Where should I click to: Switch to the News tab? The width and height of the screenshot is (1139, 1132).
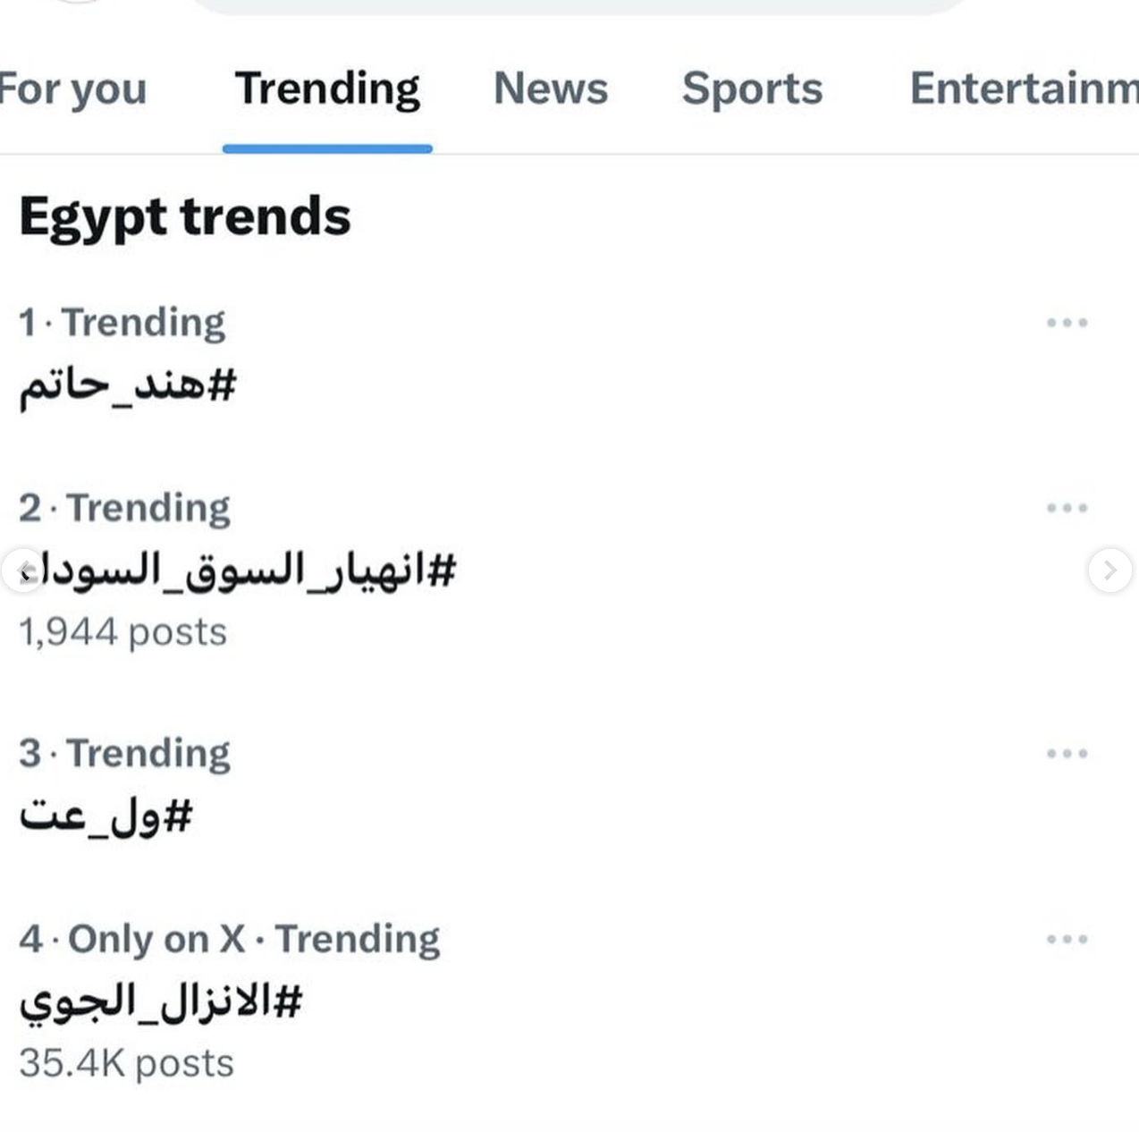click(551, 89)
